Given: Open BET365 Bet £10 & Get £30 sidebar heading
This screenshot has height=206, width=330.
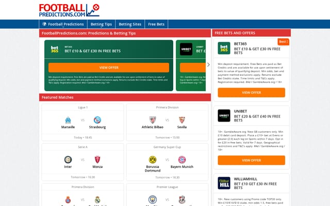Looking at the screenshot, I should [x=257, y=48].
